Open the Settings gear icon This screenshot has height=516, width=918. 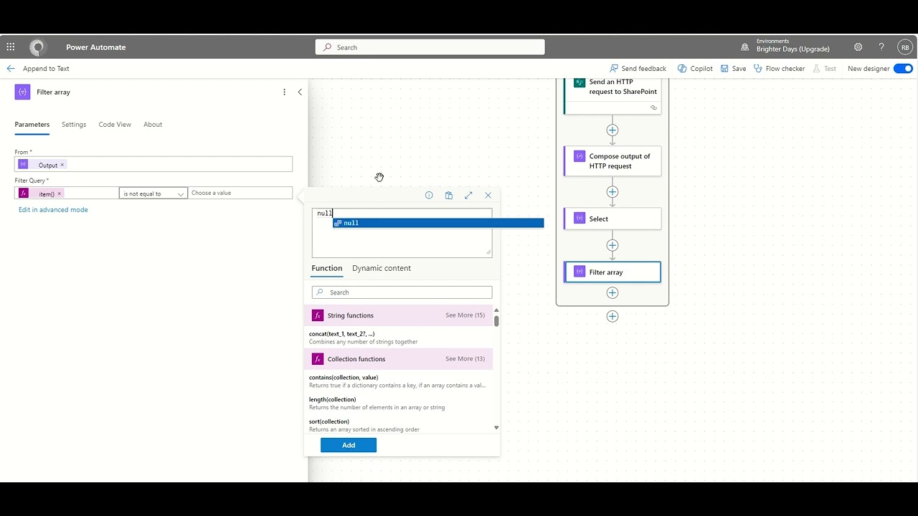858,47
